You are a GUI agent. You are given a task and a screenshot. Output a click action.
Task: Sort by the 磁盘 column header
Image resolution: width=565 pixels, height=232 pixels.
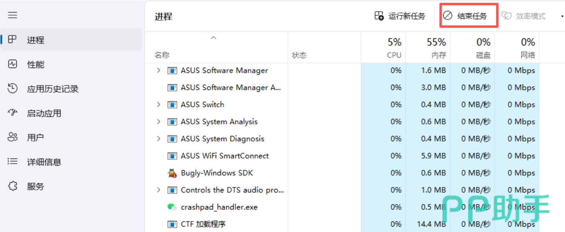[483, 55]
